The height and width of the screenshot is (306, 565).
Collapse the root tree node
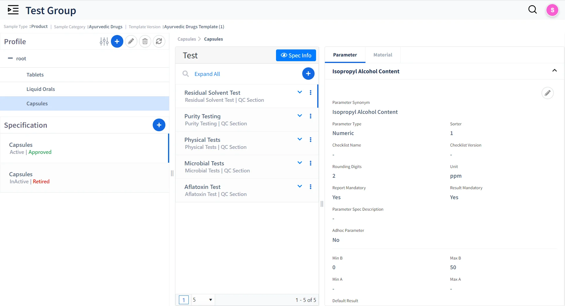(x=10, y=58)
